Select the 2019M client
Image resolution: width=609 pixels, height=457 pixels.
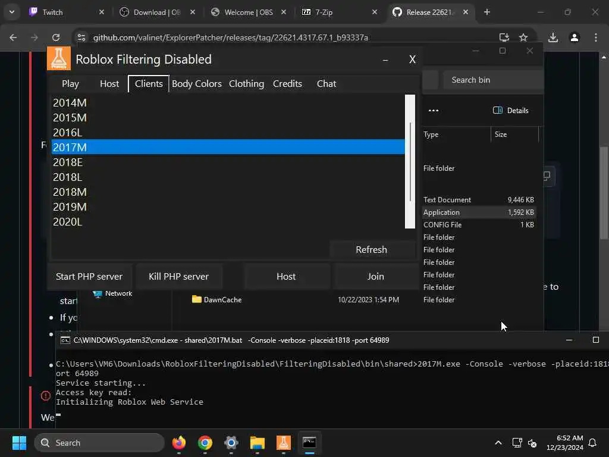228,206
